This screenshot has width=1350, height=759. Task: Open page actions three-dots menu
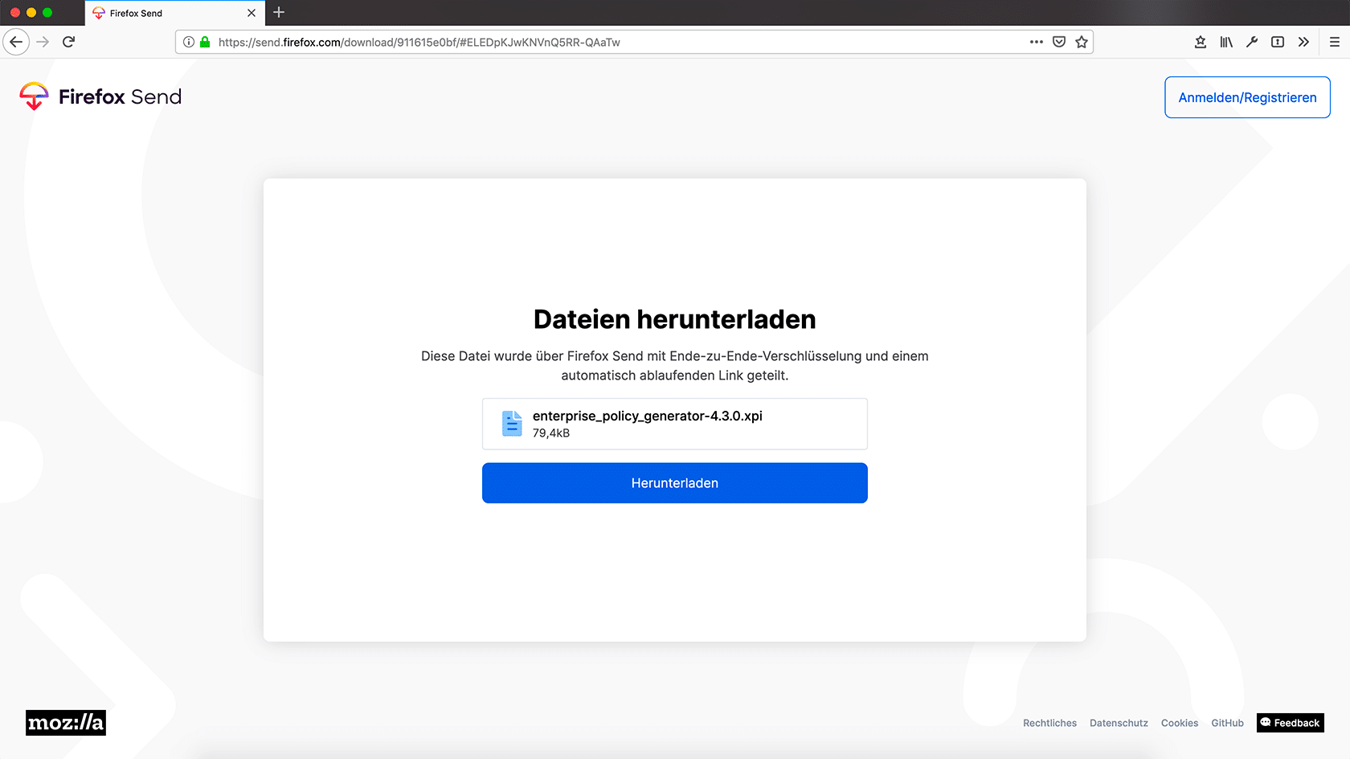1037,42
